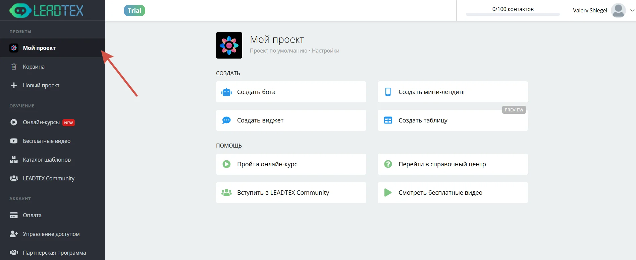
Task: Click the green triangle icon on Смотреть видео
Action: click(388, 192)
